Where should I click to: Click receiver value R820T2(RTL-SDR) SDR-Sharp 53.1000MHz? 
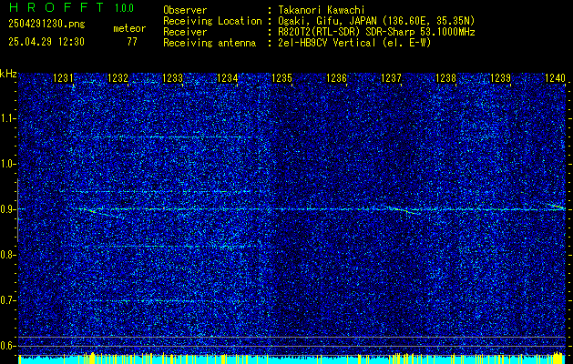pos(376,32)
